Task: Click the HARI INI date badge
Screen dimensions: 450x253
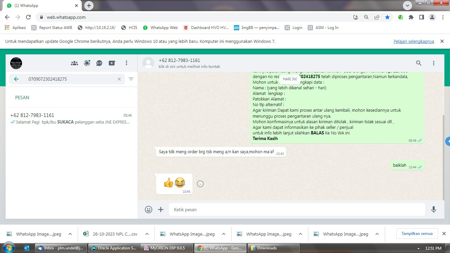Action: (290, 79)
